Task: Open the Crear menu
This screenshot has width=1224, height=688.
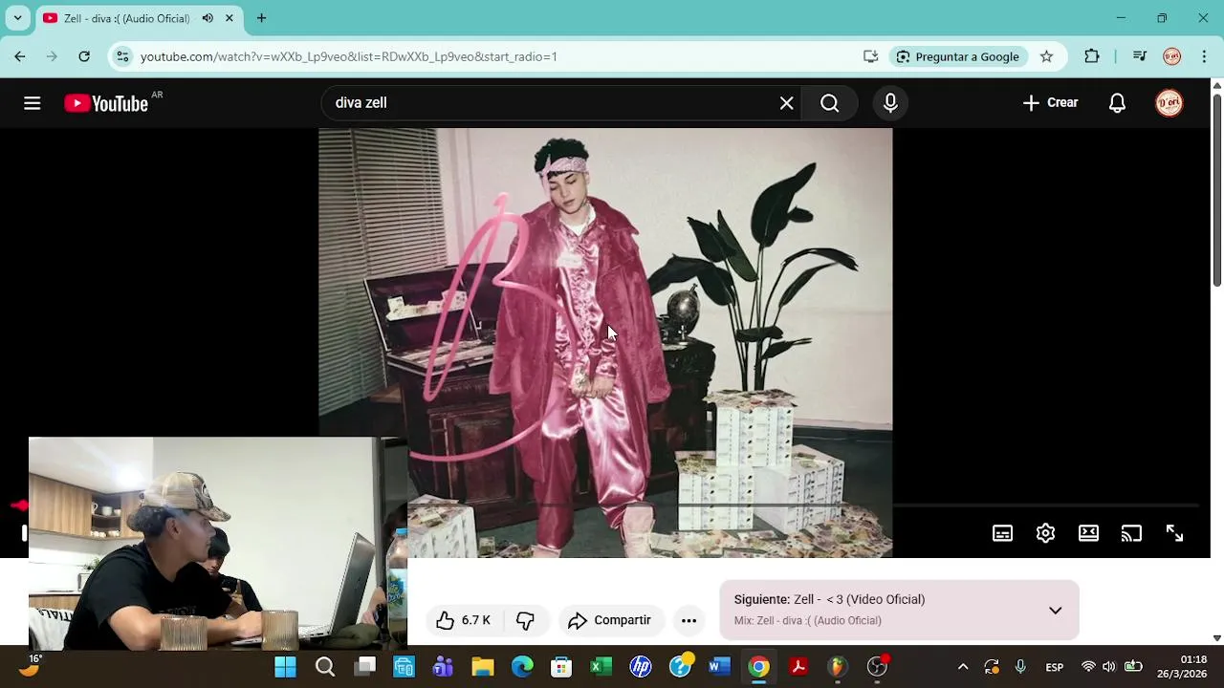Action: click(x=1050, y=103)
